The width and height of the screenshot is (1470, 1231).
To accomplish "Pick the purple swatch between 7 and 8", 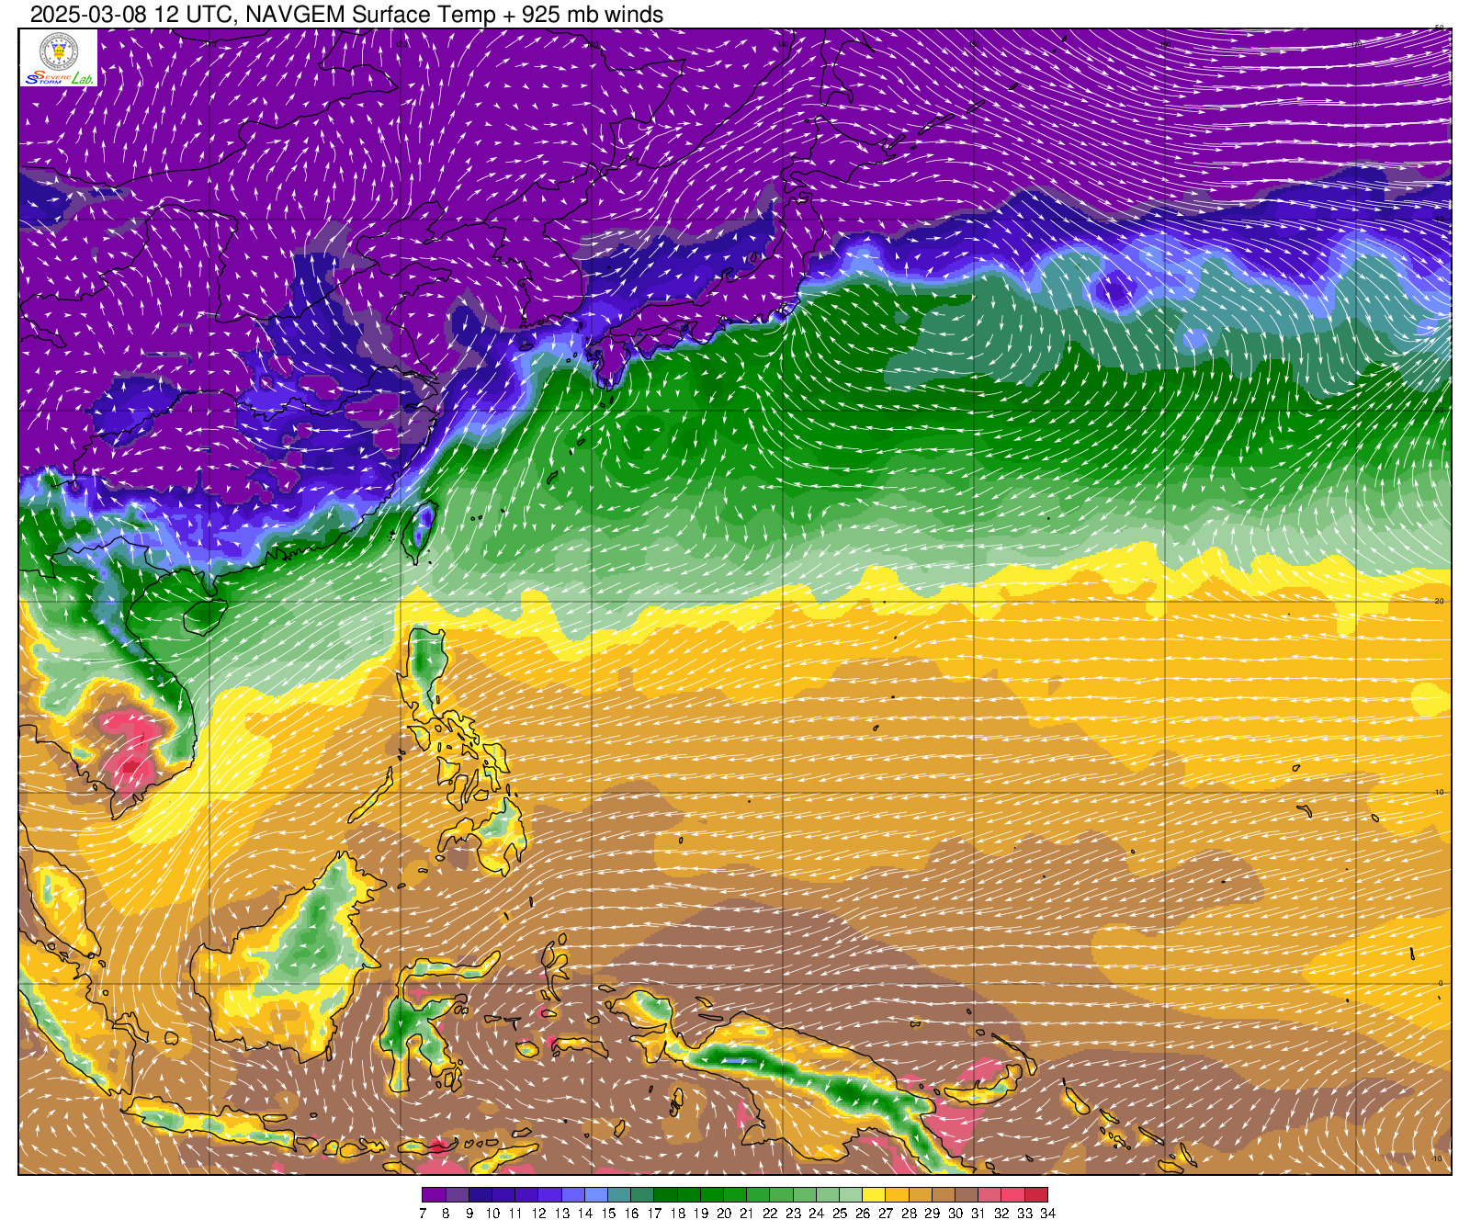I will click(435, 1195).
